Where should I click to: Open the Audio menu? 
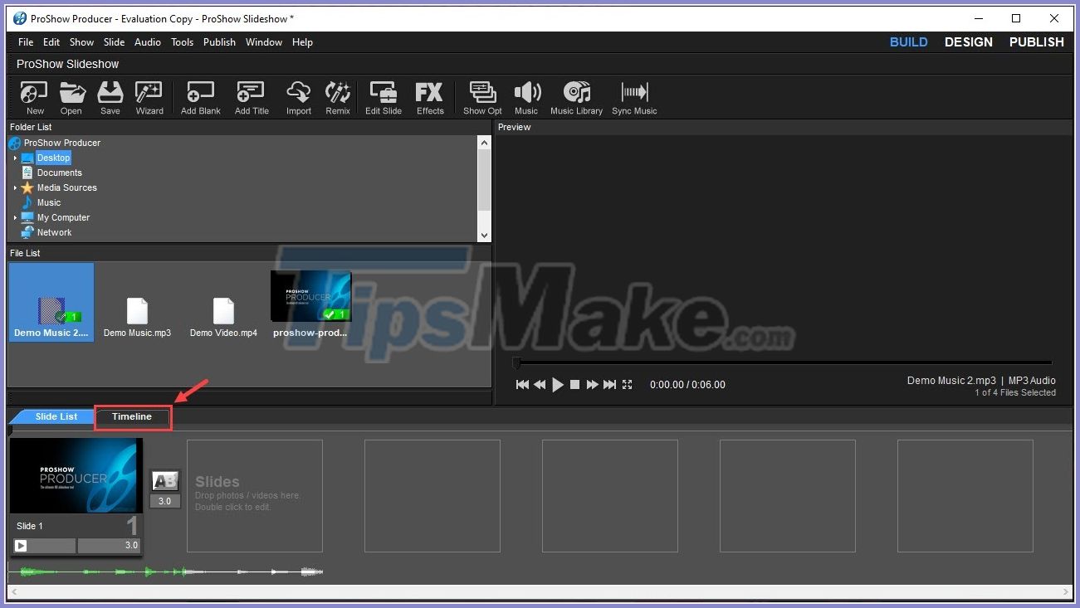click(147, 41)
